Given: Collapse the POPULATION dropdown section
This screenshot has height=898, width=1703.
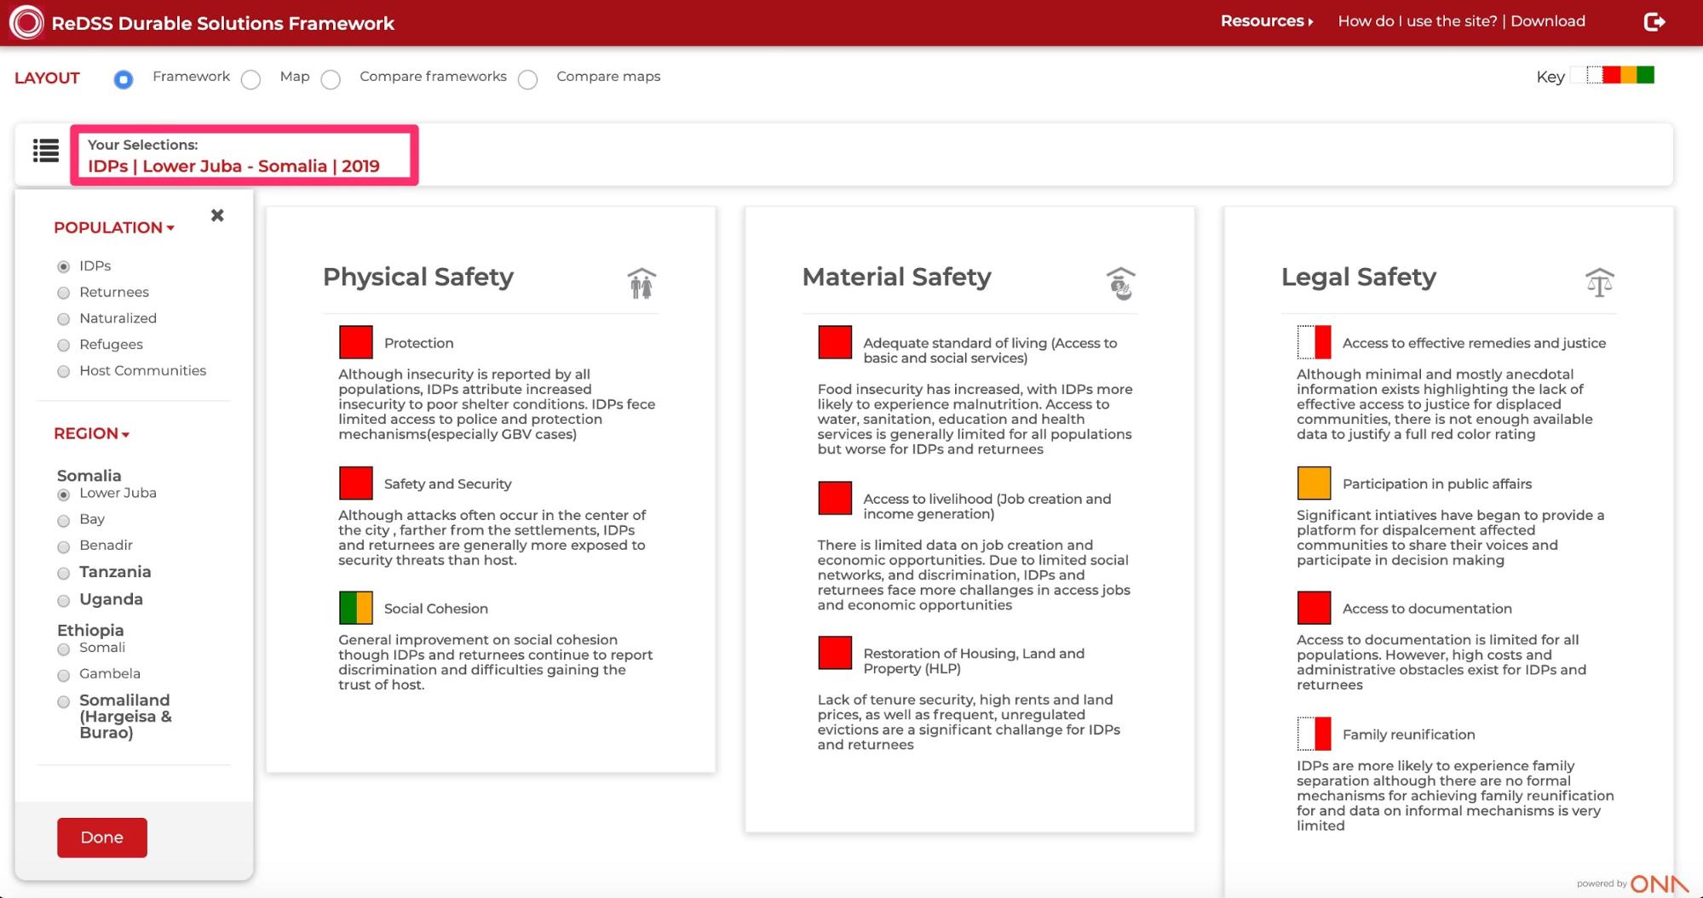Looking at the screenshot, I should click(114, 227).
